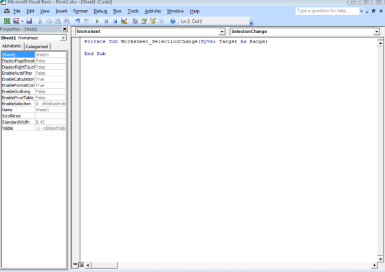Open the View menu
This screenshot has height=272, width=385.
point(45,11)
